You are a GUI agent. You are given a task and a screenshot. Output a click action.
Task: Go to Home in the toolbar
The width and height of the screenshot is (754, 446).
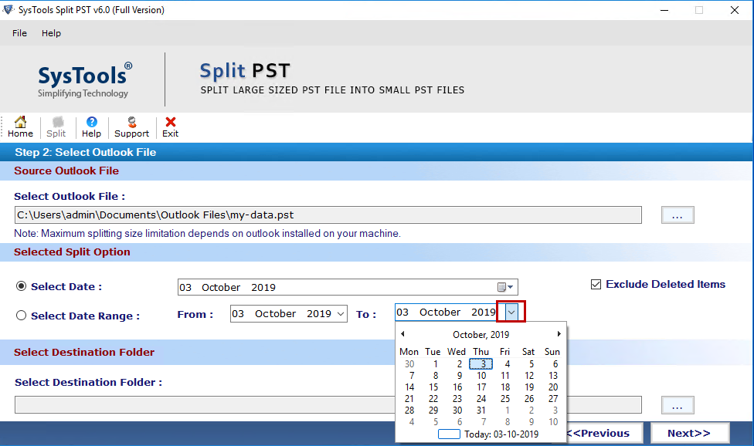pyautogui.click(x=20, y=127)
